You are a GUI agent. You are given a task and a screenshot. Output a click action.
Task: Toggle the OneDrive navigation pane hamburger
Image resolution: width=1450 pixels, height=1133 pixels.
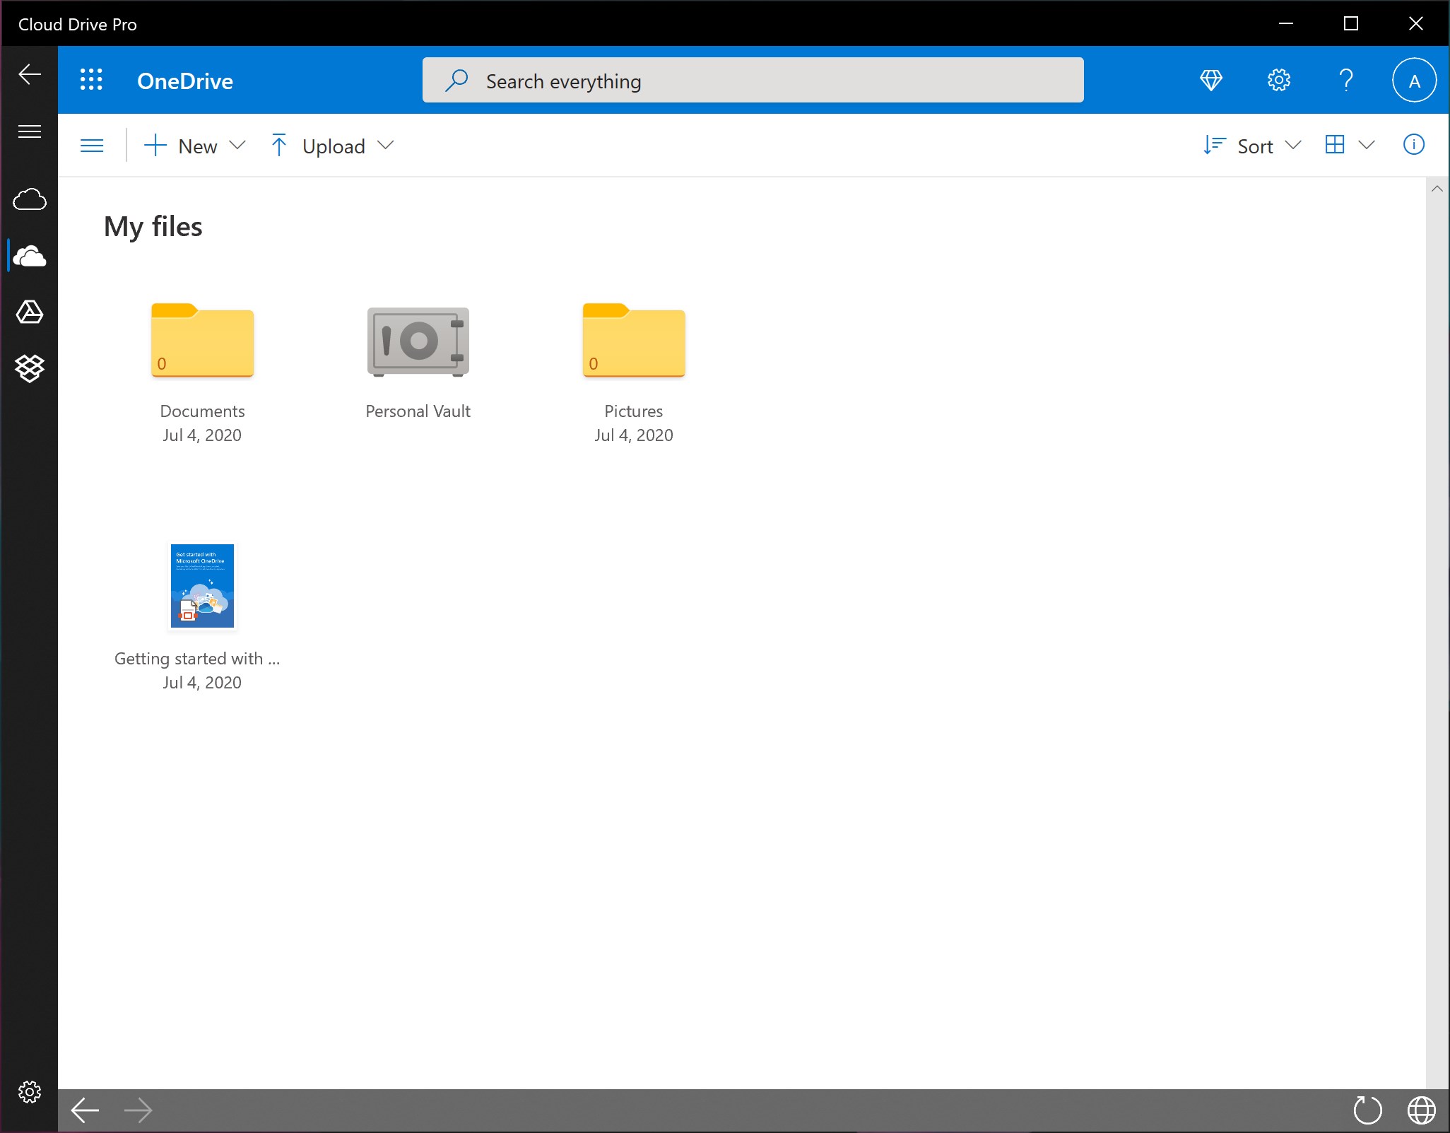[x=92, y=146]
